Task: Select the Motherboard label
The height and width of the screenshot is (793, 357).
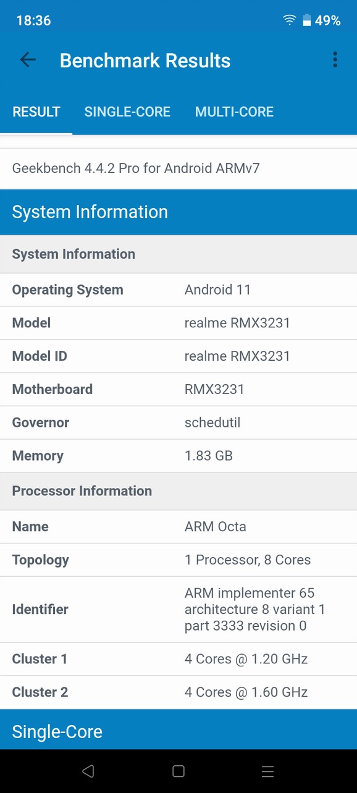Action: (x=52, y=389)
